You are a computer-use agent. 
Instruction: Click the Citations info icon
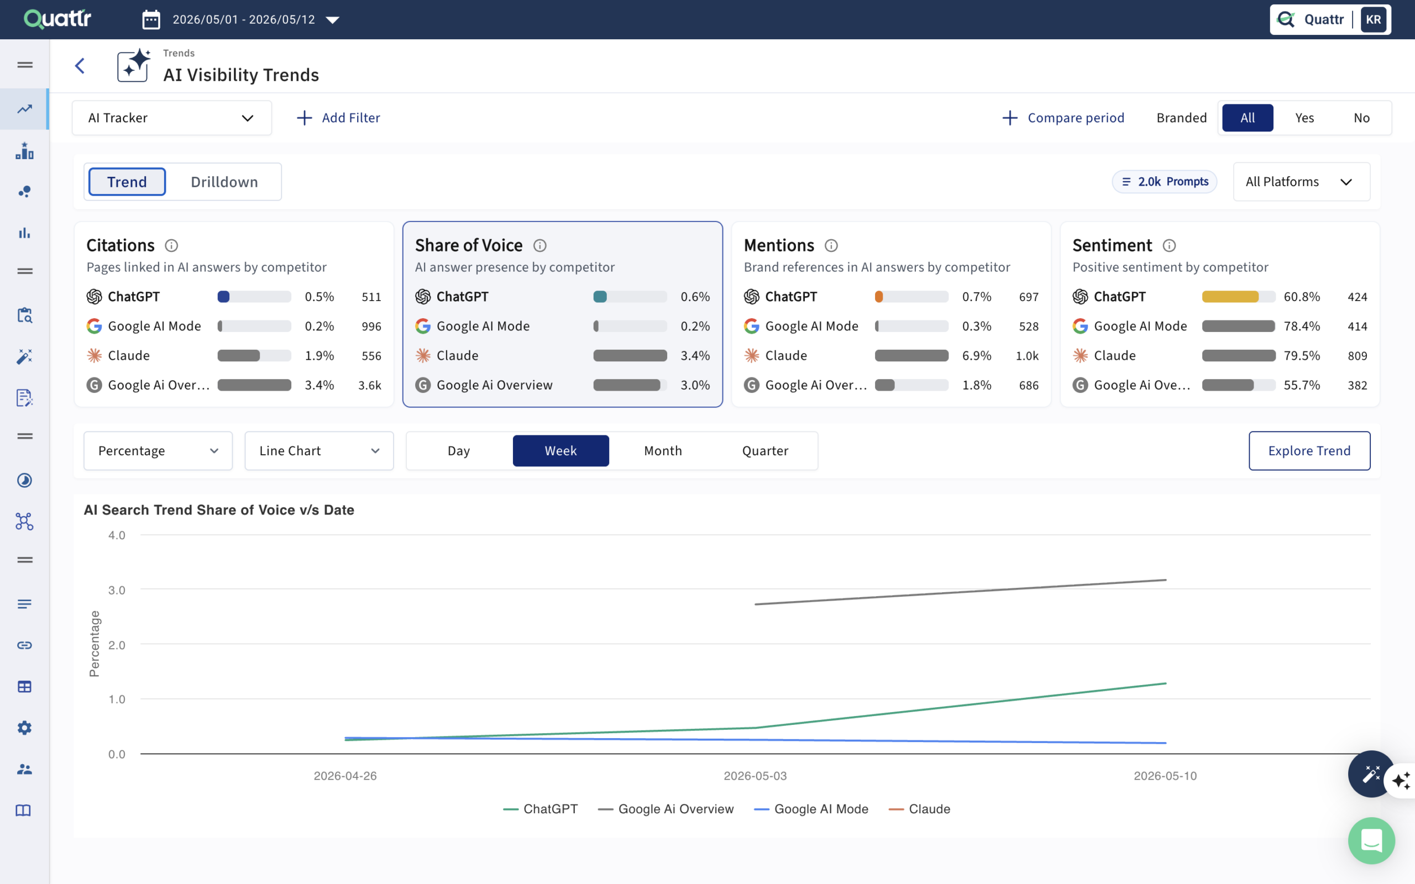171,245
